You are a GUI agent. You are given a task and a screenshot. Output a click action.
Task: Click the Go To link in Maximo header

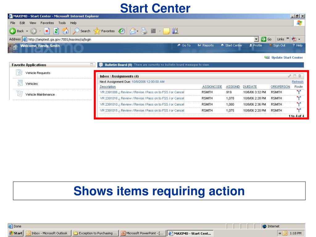tap(184, 45)
